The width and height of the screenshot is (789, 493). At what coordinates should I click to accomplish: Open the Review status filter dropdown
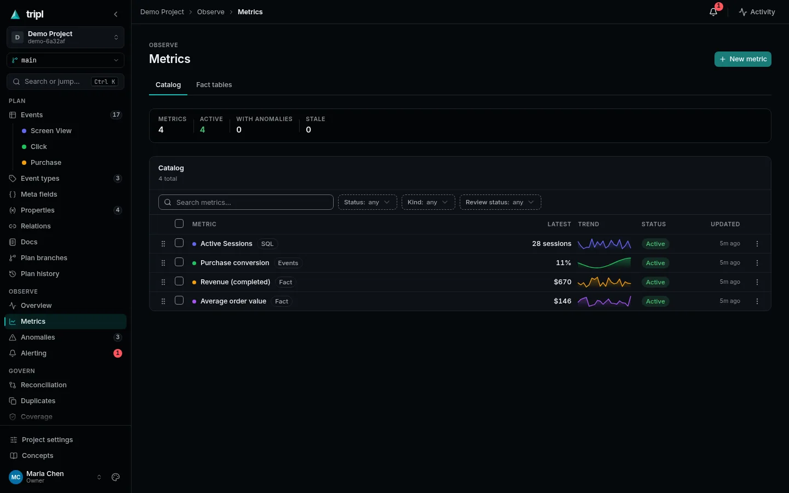coord(500,202)
